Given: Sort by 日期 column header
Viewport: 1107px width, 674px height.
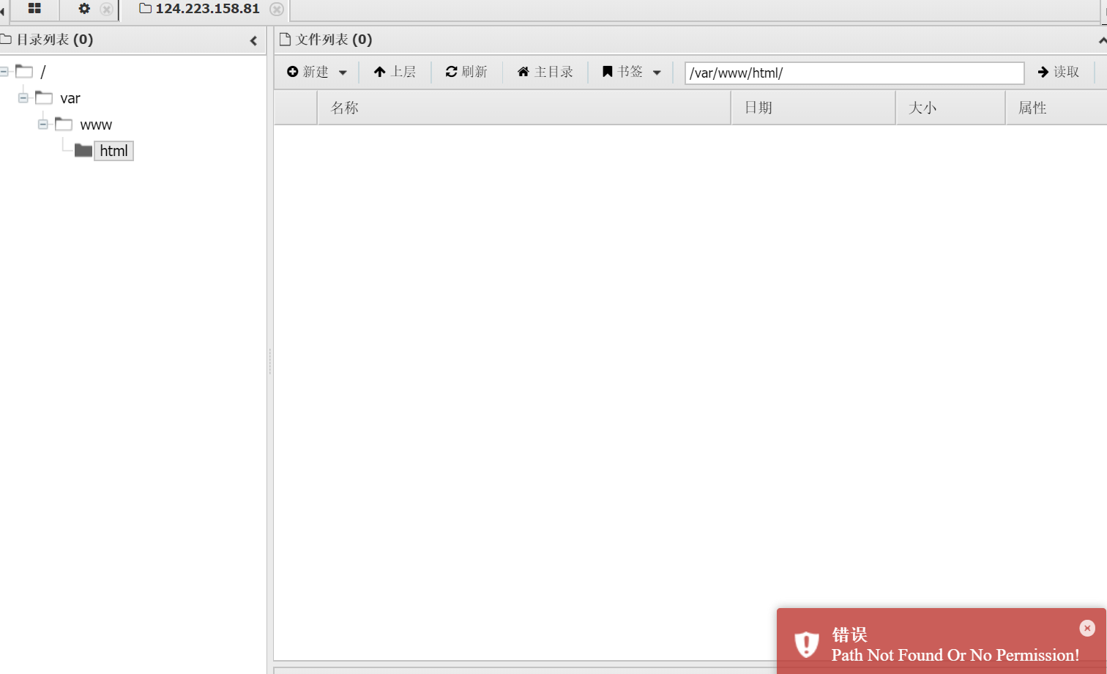Looking at the screenshot, I should tap(813, 108).
